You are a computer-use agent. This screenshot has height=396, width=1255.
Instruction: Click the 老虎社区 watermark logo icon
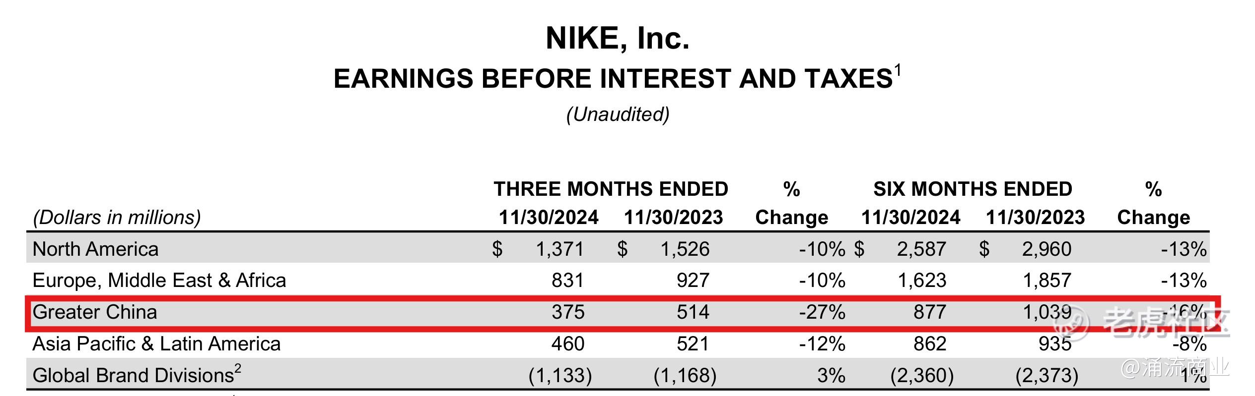[x=1072, y=323]
